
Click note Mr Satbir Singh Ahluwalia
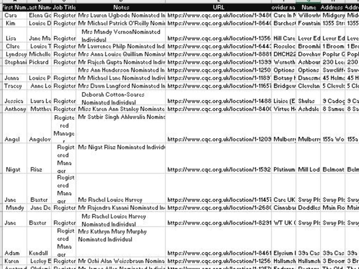121,128
